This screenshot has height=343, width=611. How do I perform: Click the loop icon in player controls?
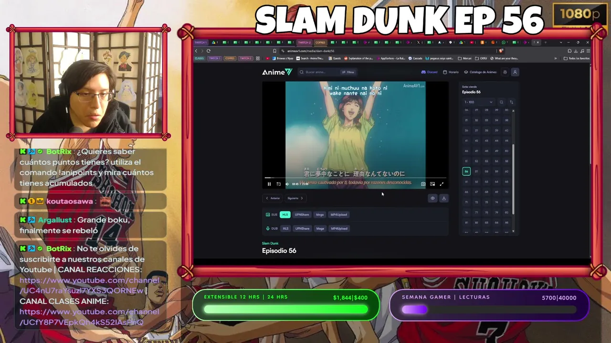click(278, 184)
